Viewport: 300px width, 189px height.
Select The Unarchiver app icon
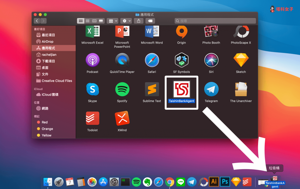coord(241,89)
